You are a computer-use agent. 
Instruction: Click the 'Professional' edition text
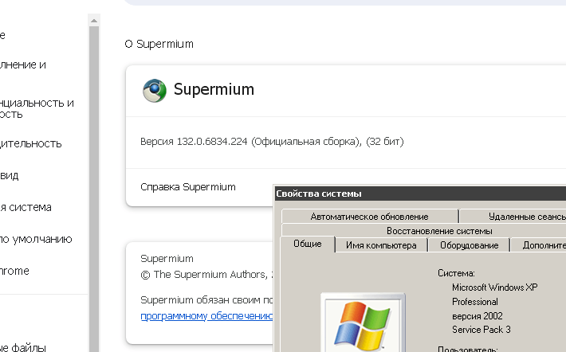(x=475, y=302)
